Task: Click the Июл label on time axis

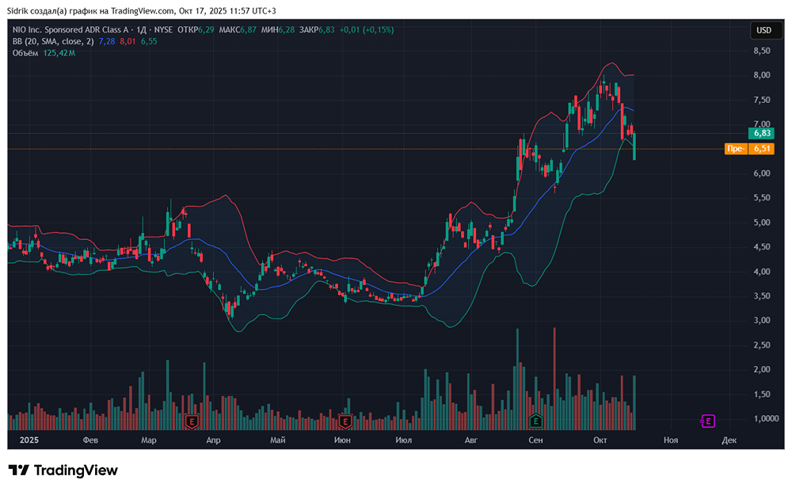Action: (403, 440)
